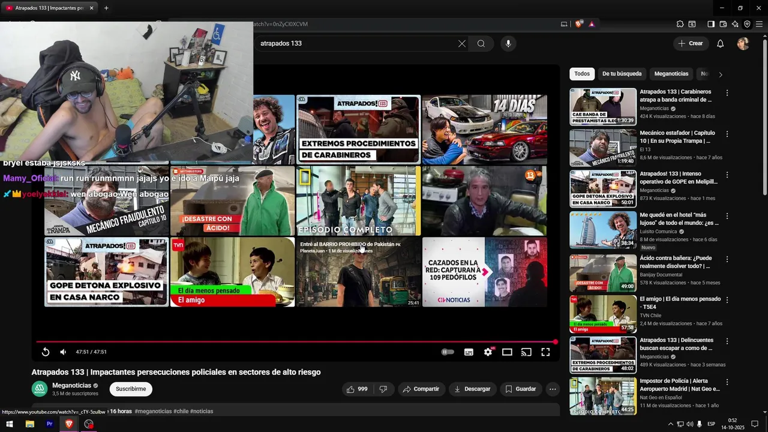Screen dimensions: 768x432
Task: Open endscreen GOPE DETONA EXPLOSIVO card
Action: (x=106, y=272)
